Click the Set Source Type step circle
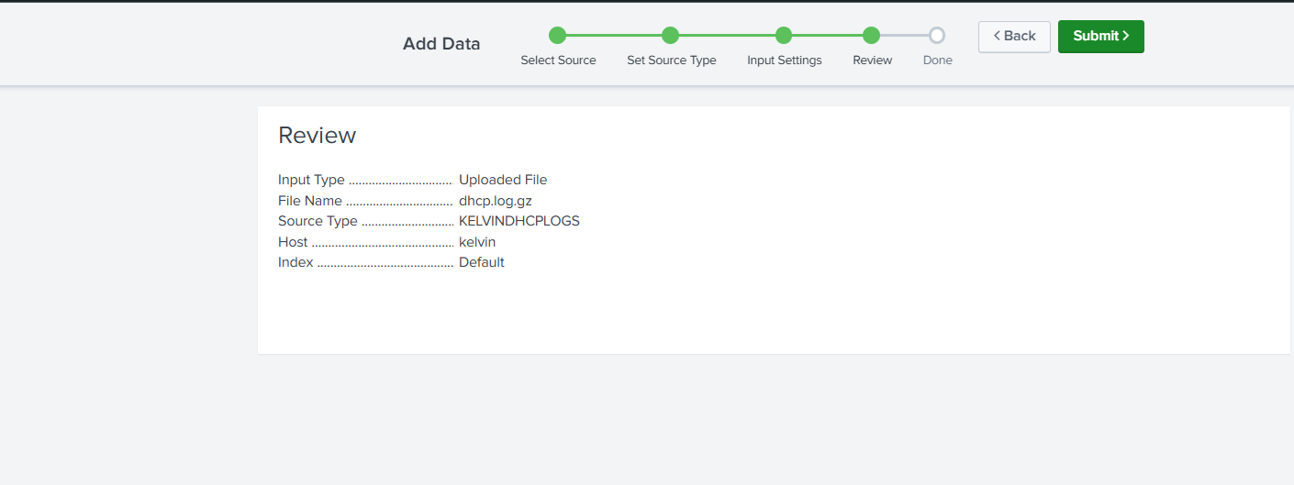 (671, 36)
